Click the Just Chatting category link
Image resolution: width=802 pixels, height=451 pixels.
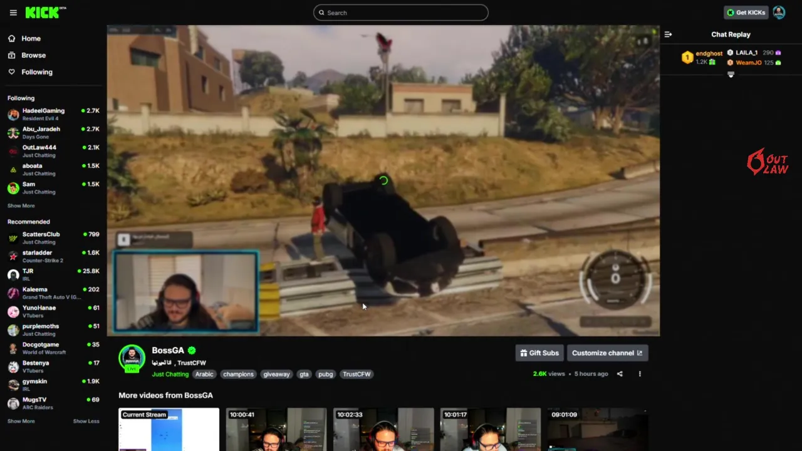click(x=170, y=375)
